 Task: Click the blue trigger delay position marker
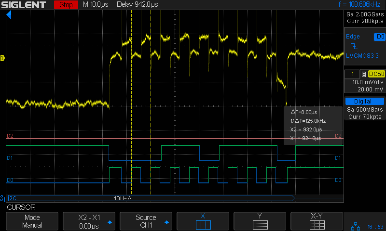click(9, 15)
